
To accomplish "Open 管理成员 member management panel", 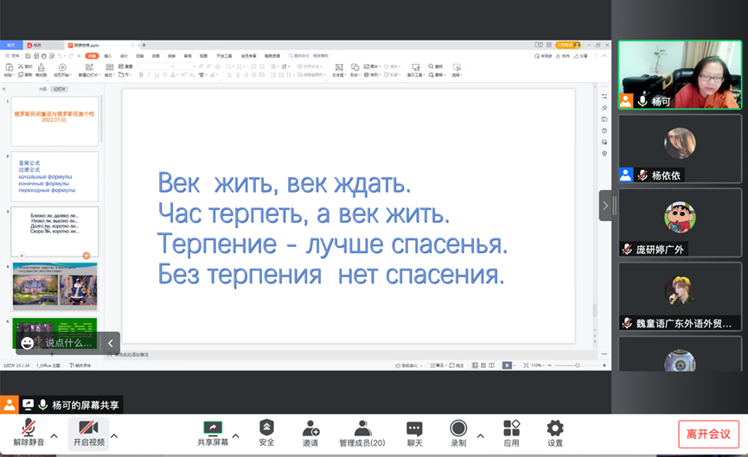I will point(362,433).
